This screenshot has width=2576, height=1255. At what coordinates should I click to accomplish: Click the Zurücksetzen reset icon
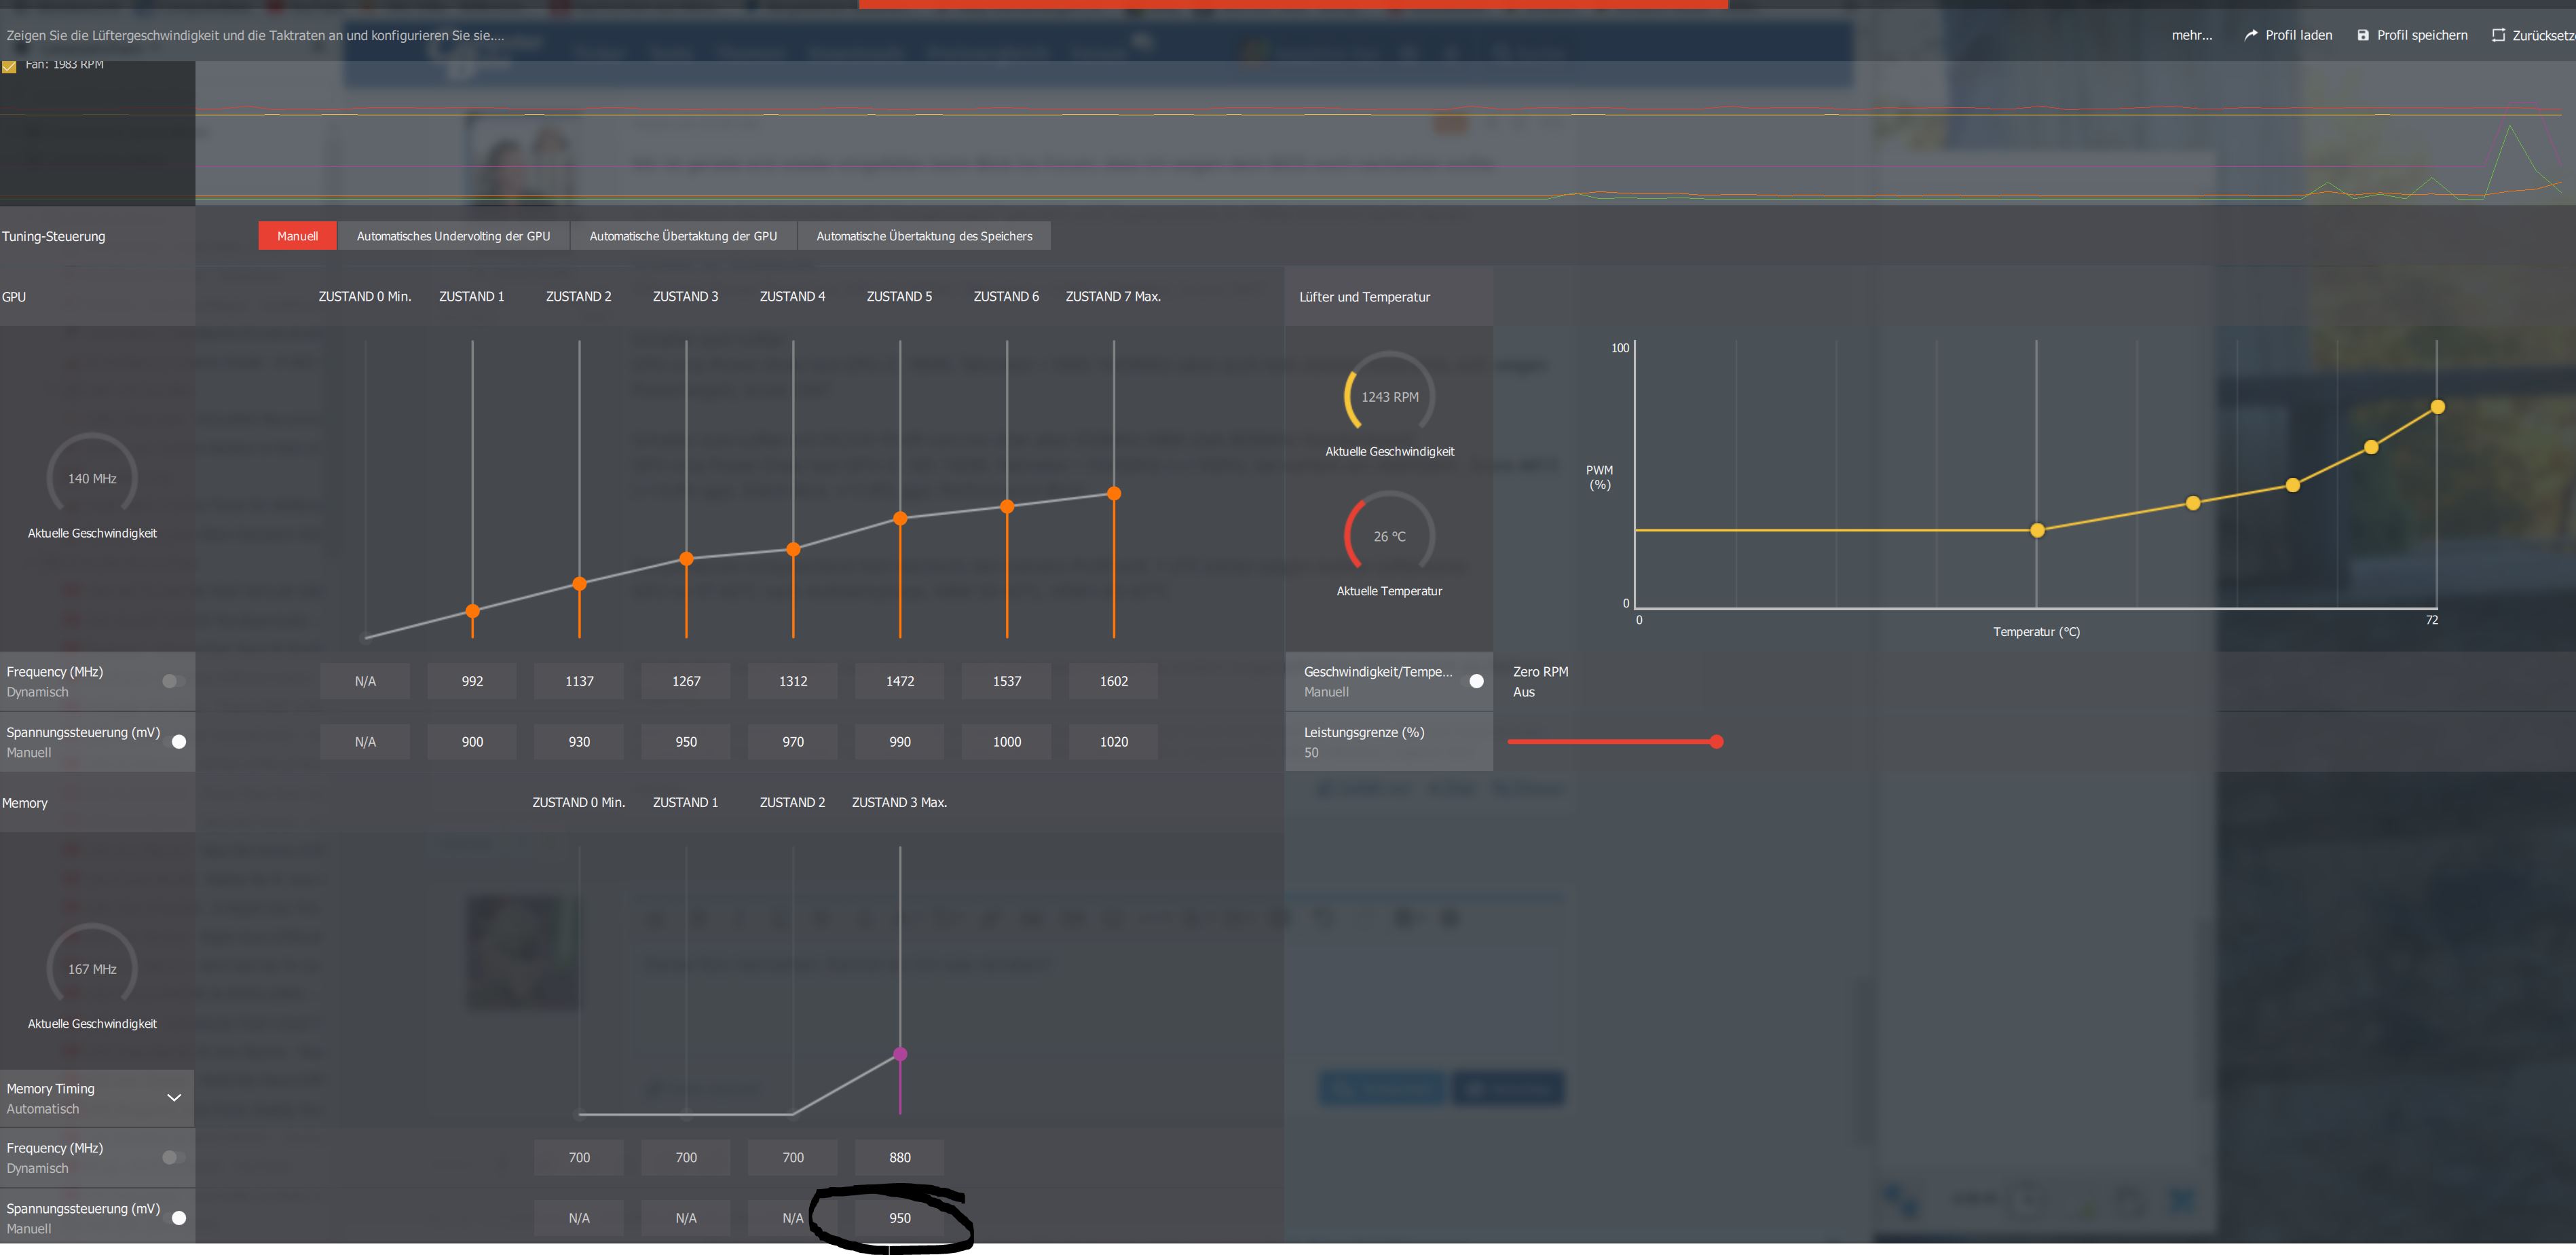[2498, 35]
